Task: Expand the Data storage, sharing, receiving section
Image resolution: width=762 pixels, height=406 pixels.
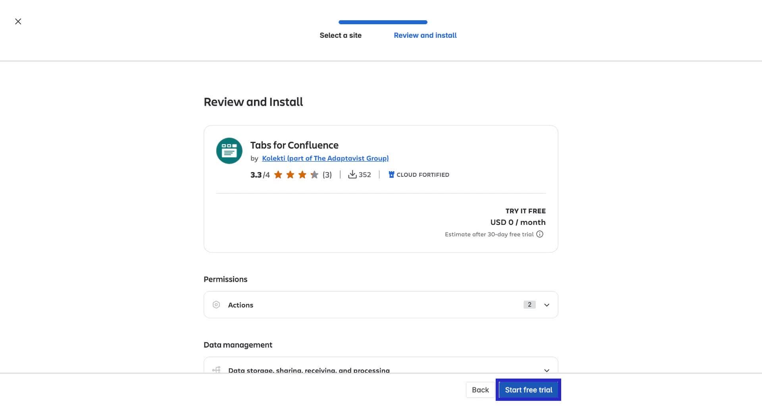Action: 547,370
